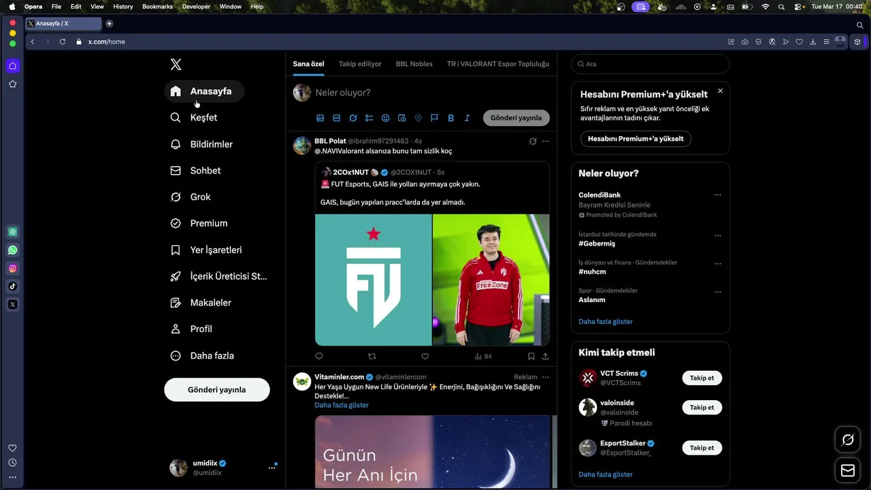Open options for the #nuhcm trend

[x=717, y=263]
